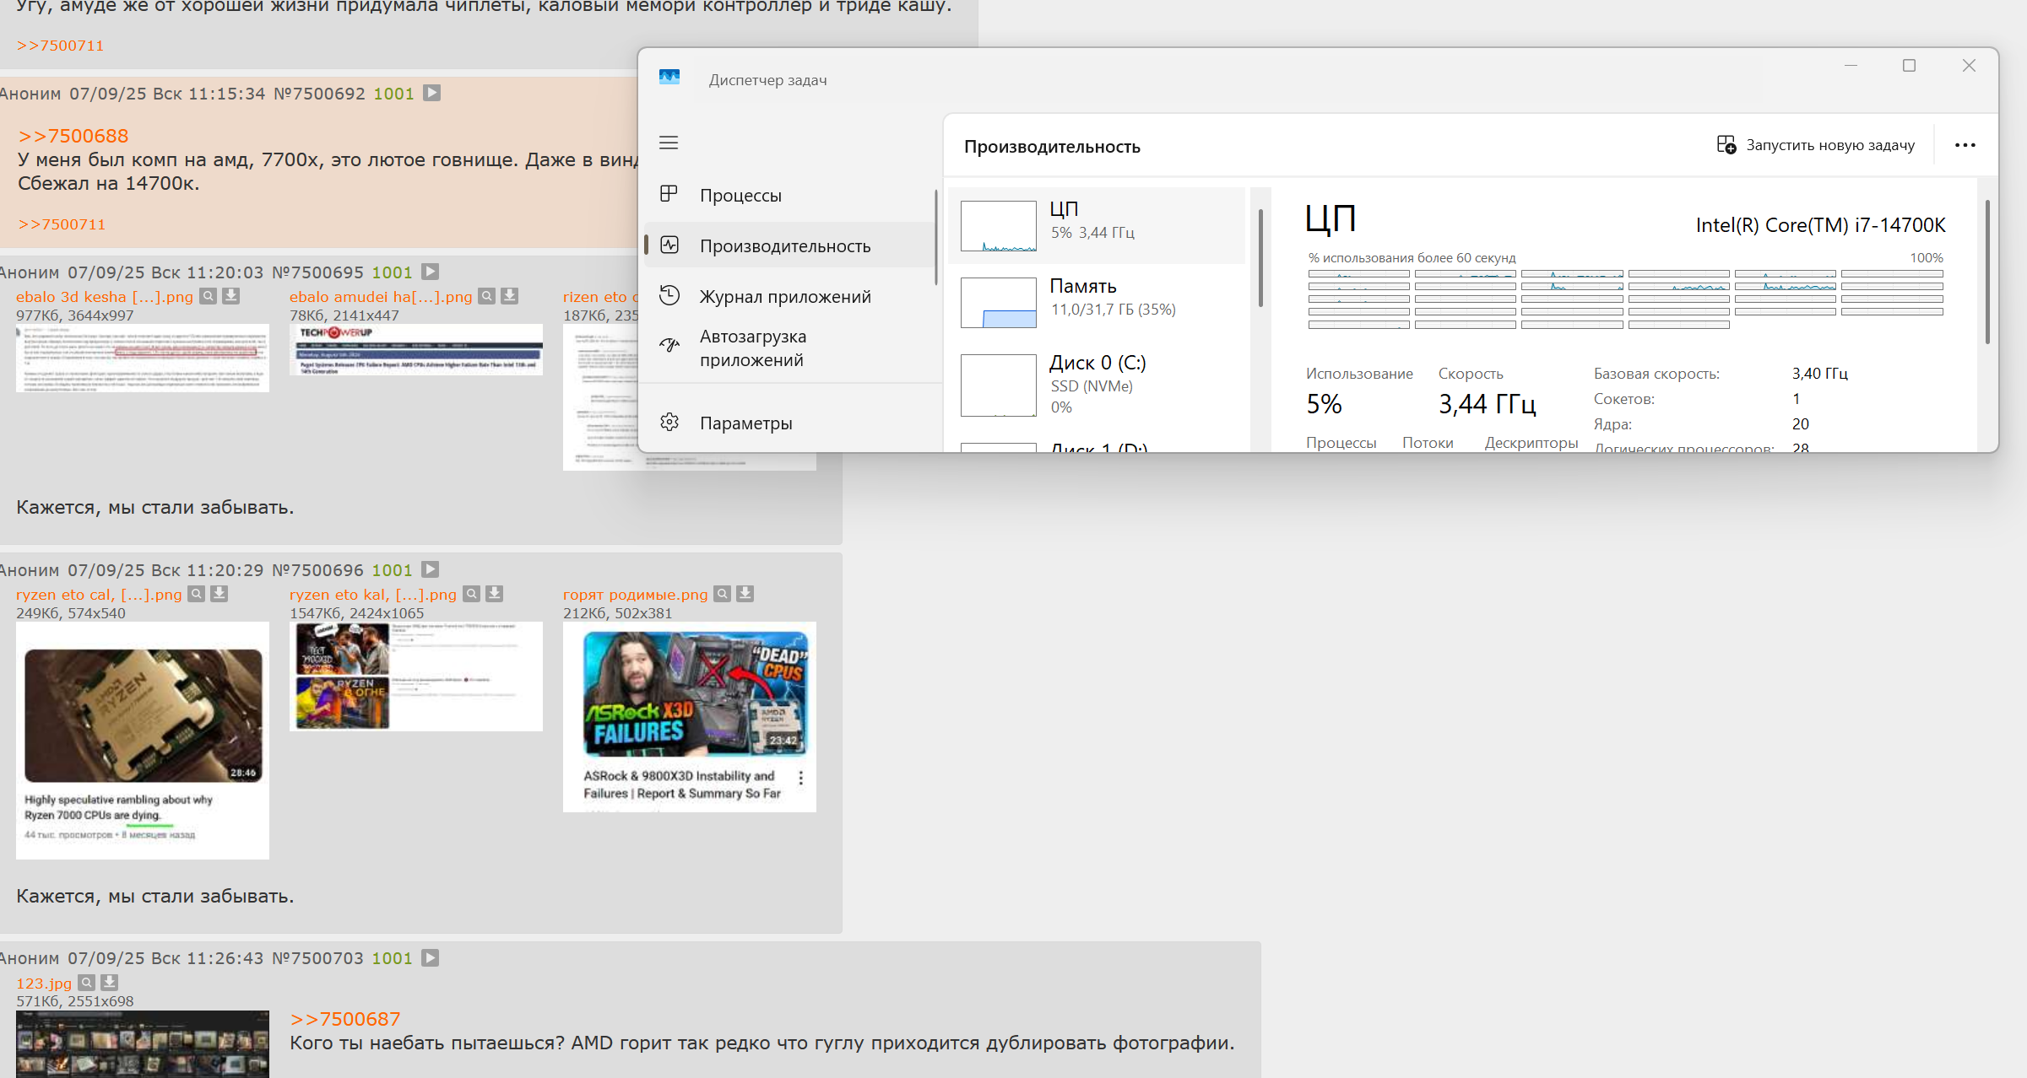Follow the >>7500711 link under post 7500692

[62, 224]
